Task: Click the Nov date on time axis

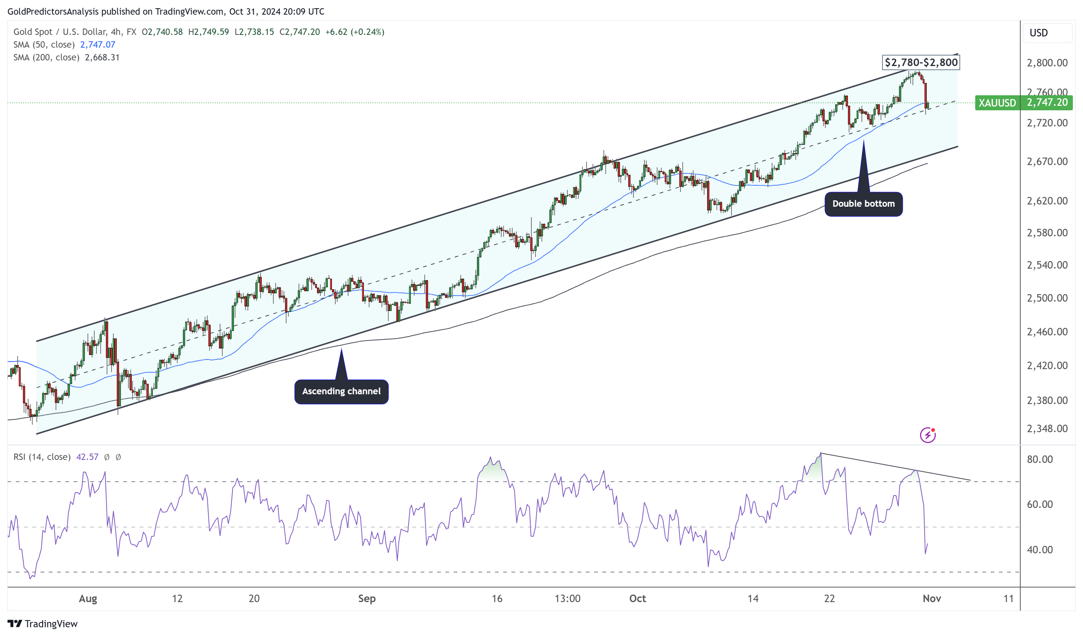Action: coord(932,598)
